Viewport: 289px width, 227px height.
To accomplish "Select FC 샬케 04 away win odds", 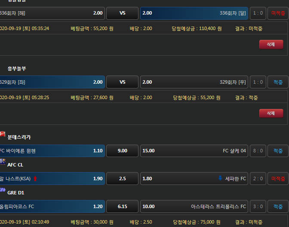I will pyautogui.click(x=194, y=151).
